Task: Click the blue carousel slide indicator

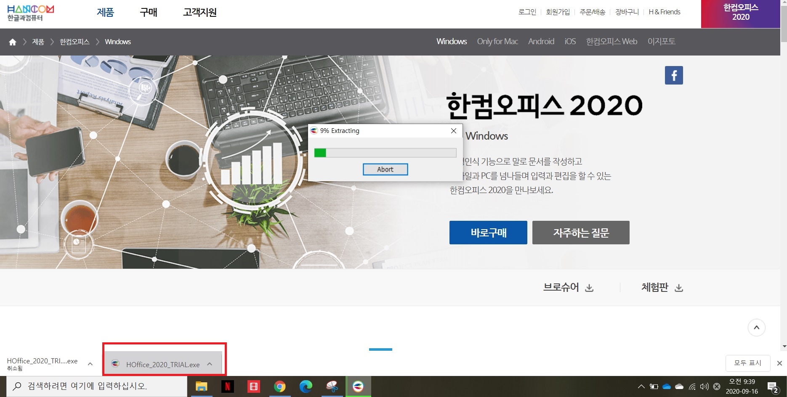Action: pyautogui.click(x=380, y=349)
